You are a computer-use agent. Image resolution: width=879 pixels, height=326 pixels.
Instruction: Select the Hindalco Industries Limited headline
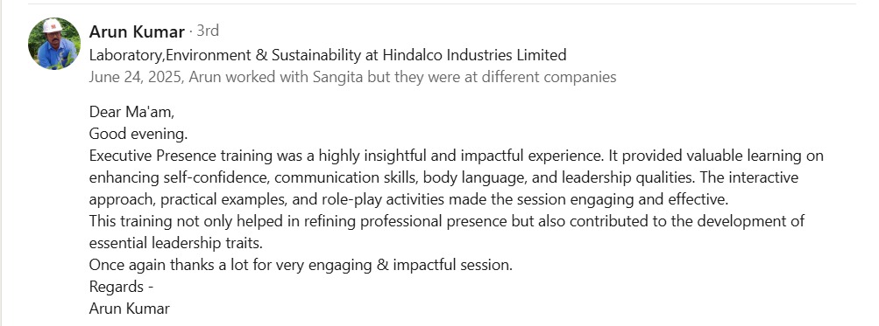[328, 55]
